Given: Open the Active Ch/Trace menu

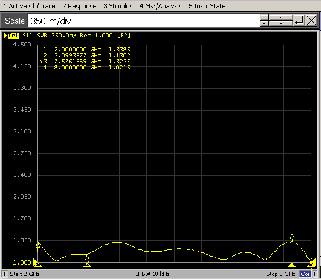Looking at the screenshot, I should click(x=29, y=6).
